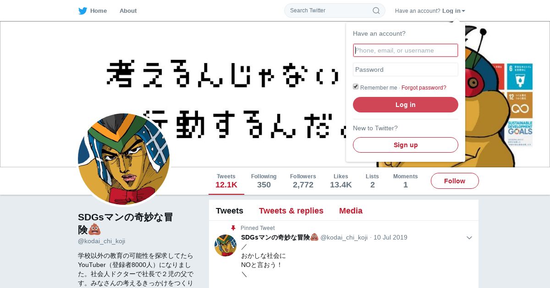The width and height of the screenshot is (550, 288).
Task: Click the small avatar in pinned tweet
Action: [x=225, y=245]
